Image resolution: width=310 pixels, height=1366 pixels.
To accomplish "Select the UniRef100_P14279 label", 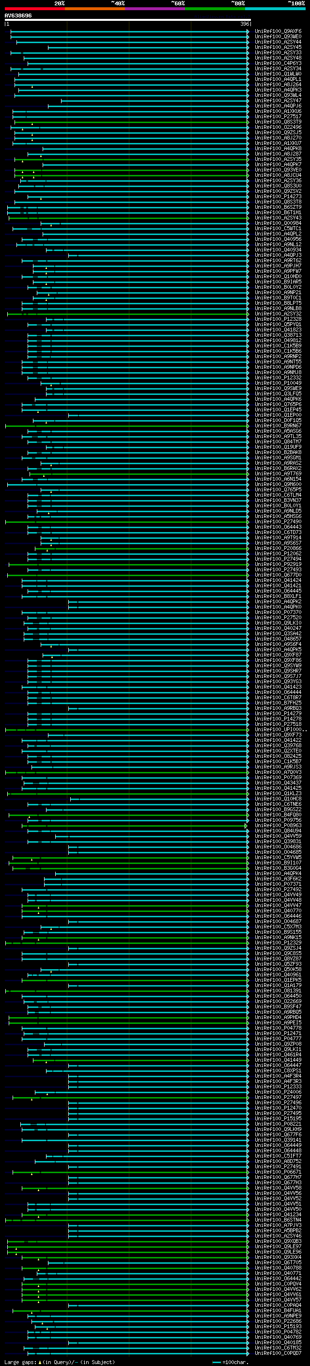I will 278,714.
